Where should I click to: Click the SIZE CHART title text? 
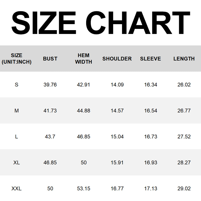[x=100, y=23]
